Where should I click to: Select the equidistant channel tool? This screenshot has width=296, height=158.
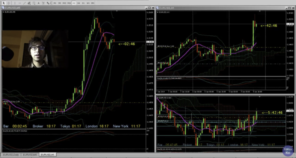tap(29, 3)
